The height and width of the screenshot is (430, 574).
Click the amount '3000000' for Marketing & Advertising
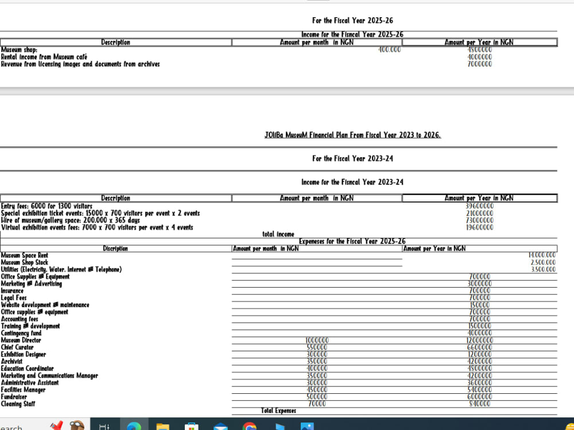[479, 284]
